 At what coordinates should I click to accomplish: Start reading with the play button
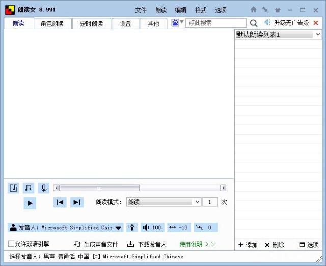click(x=30, y=203)
